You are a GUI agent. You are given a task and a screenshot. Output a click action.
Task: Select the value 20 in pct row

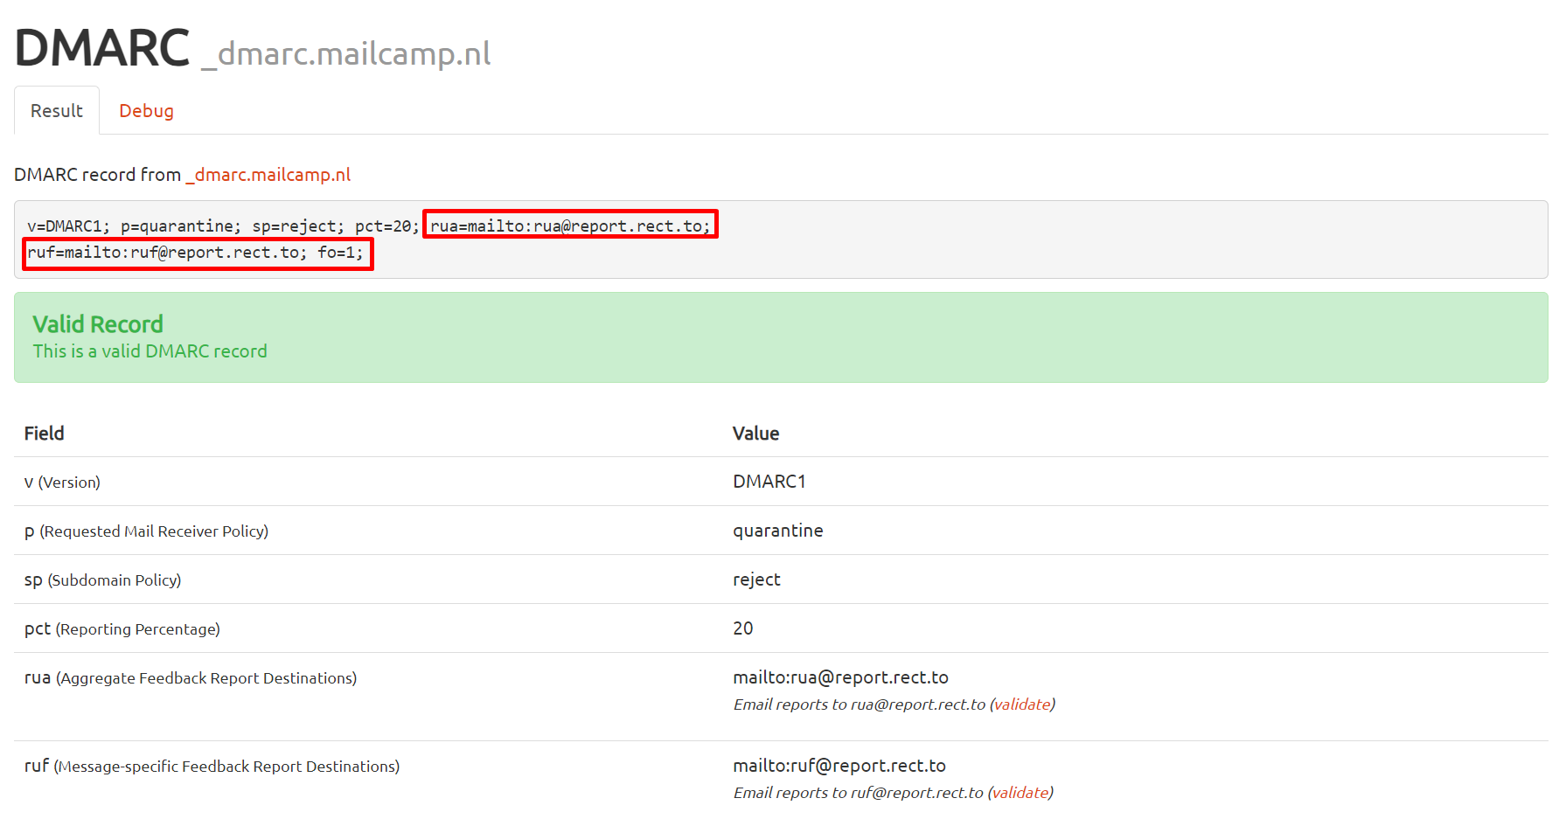tap(743, 628)
